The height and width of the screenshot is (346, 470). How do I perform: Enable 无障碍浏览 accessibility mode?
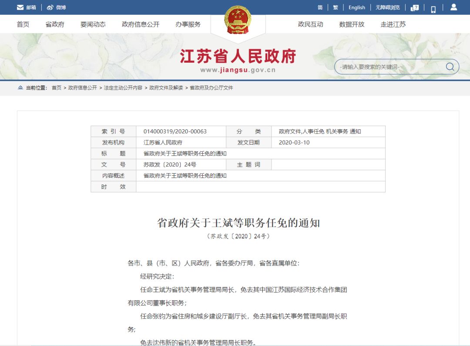click(x=388, y=7)
